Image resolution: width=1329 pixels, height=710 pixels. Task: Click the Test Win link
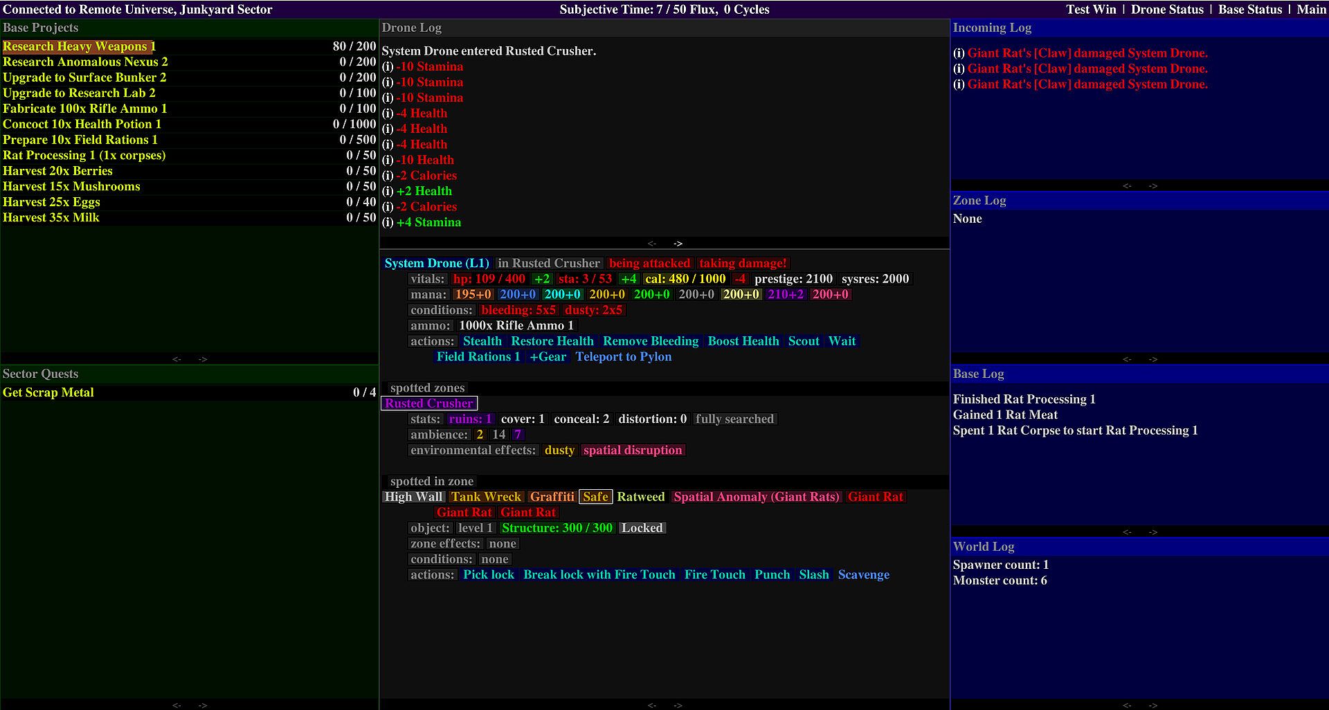[1090, 10]
